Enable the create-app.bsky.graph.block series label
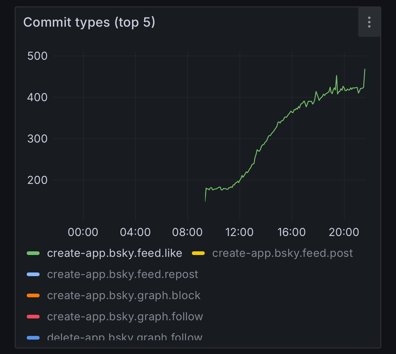The height and width of the screenshot is (354, 396). pos(124,295)
